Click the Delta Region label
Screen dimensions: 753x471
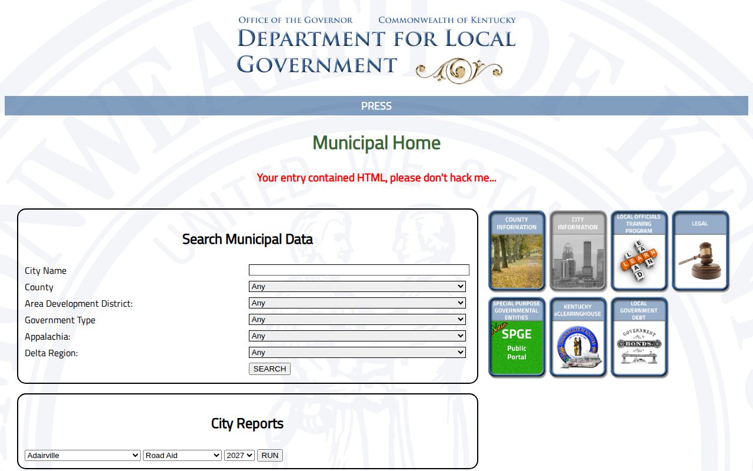coord(51,353)
